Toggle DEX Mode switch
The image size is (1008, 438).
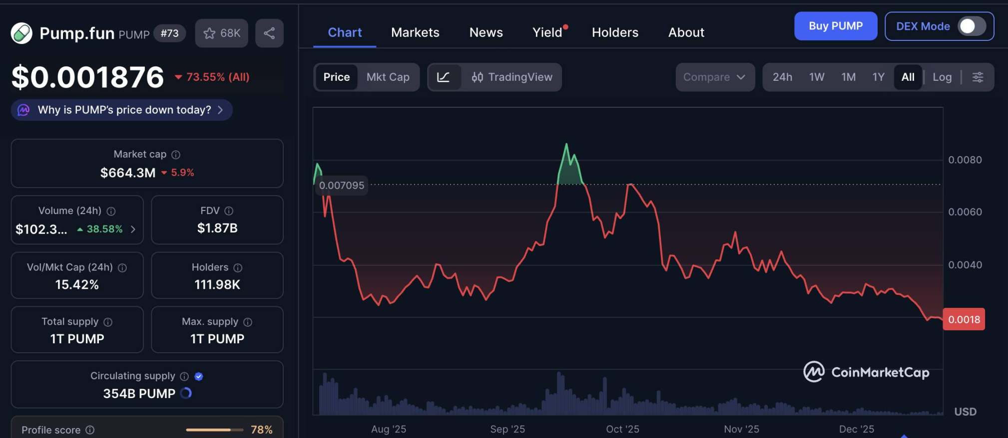(x=971, y=26)
